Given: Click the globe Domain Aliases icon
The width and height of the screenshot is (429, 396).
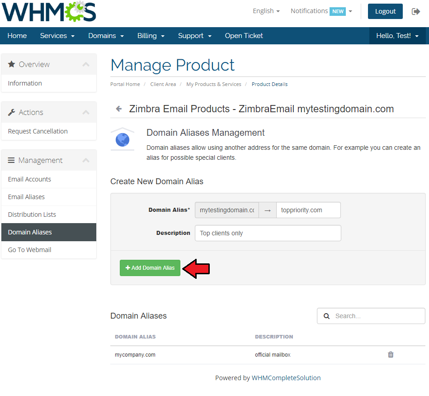Looking at the screenshot, I should [123, 139].
